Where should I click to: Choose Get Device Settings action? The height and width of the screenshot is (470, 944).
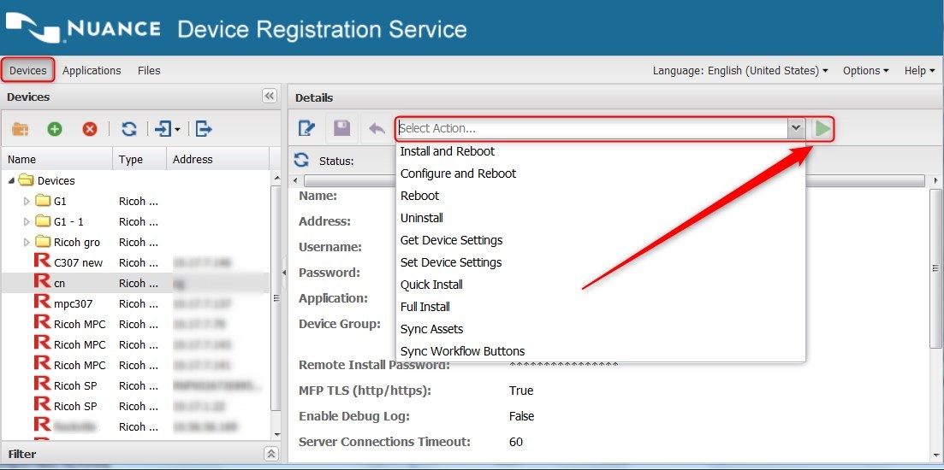point(452,240)
